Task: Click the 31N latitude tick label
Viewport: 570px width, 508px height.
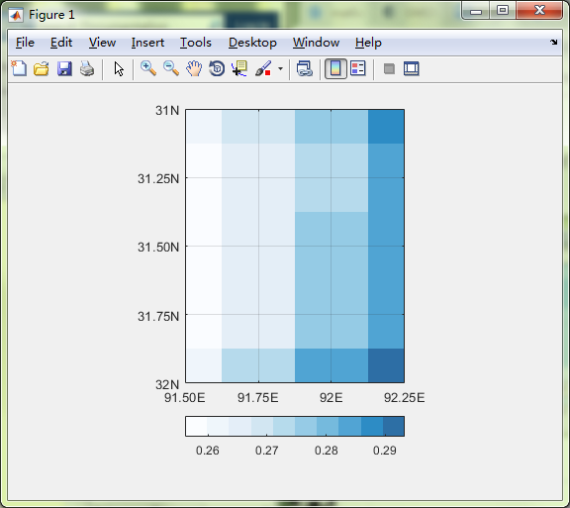Action: coord(167,110)
